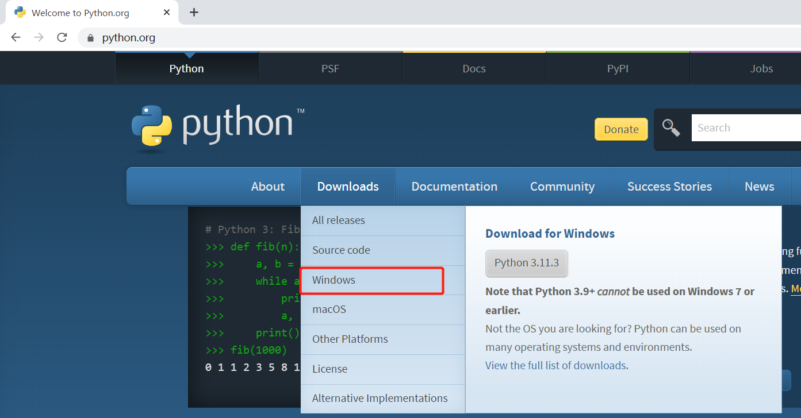Open the Success Stories menu

tap(669, 187)
